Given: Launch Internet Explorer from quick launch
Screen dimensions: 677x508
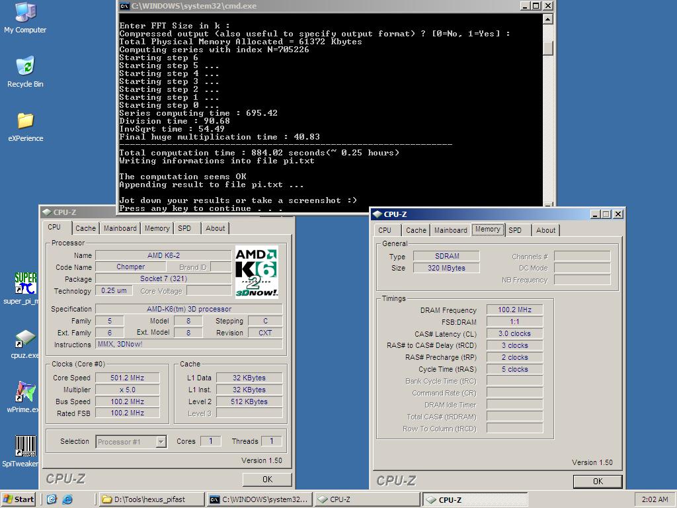Looking at the screenshot, I should (67, 499).
